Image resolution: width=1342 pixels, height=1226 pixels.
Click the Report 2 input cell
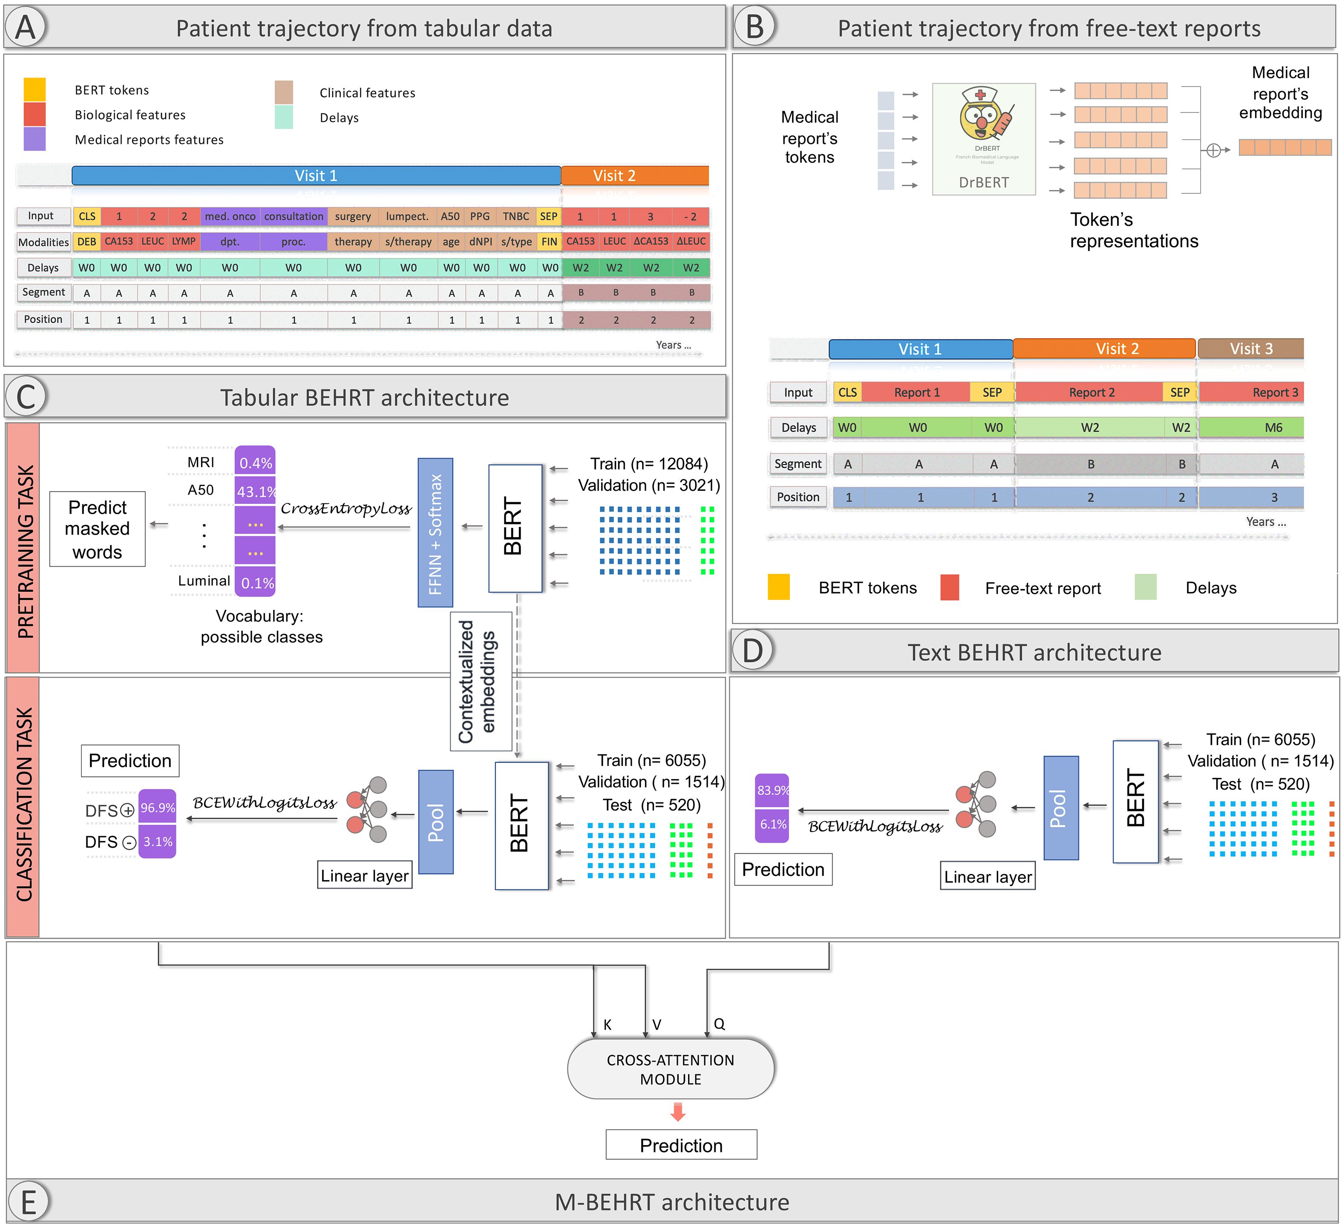click(x=1091, y=392)
